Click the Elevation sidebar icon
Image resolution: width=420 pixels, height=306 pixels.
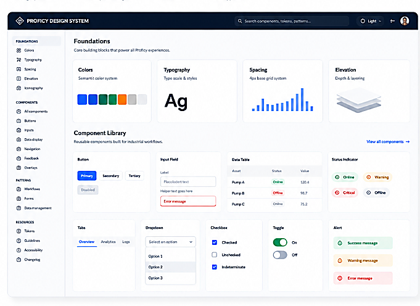pos(19,78)
